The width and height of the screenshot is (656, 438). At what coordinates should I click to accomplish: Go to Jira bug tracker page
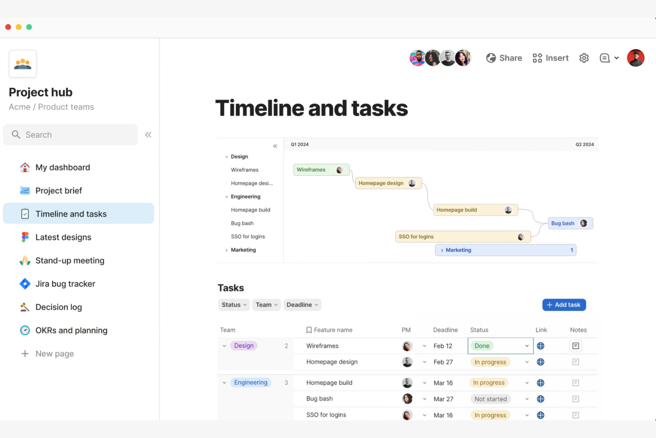click(x=65, y=284)
